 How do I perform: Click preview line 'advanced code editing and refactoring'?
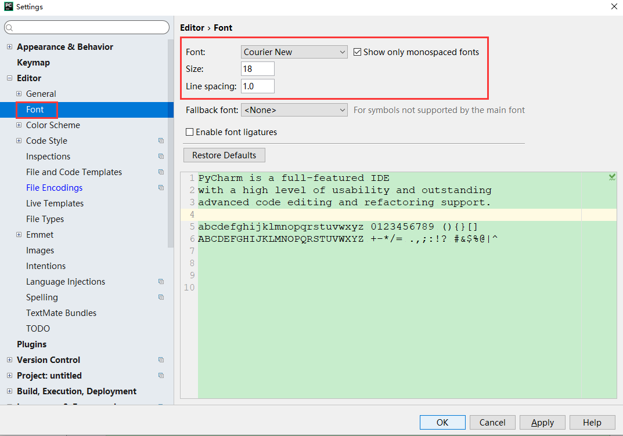coord(344,202)
